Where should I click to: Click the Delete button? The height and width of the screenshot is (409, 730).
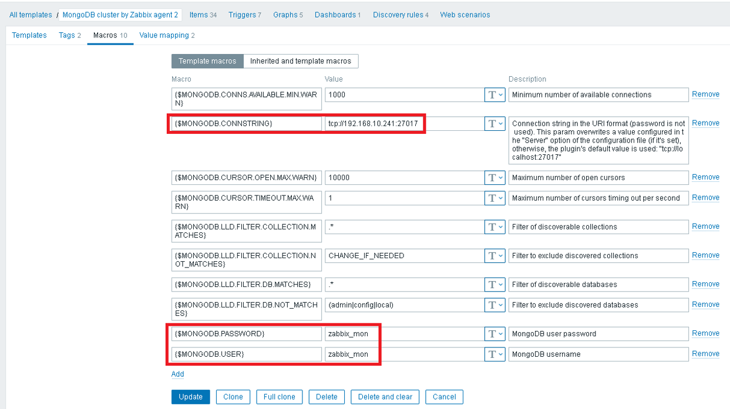pyautogui.click(x=327, y=397)
